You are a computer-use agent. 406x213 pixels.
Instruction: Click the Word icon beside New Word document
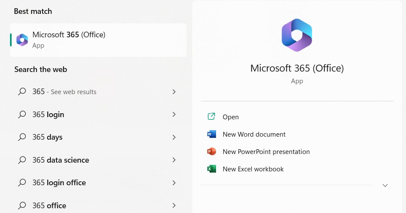pos(212,134)
